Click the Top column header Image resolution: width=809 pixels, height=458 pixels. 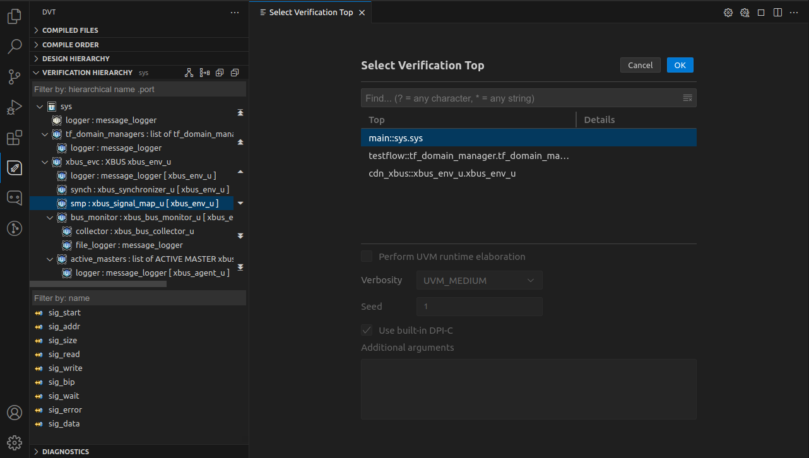pos(377,120)
